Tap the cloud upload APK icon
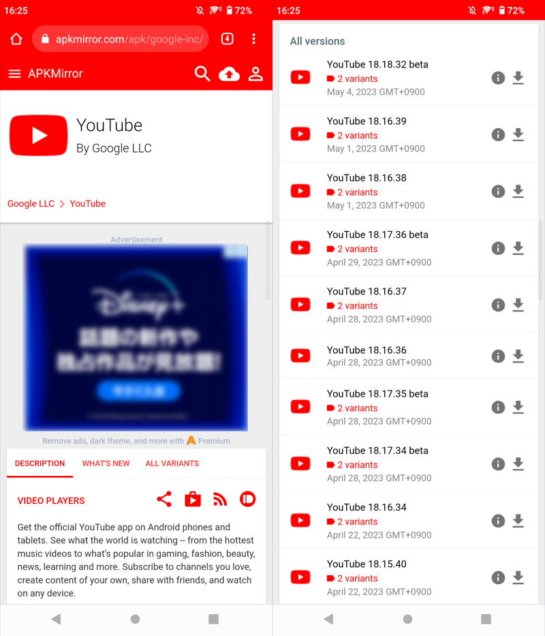The height and width of the screenshot is (636, 545). coord(229,74)
